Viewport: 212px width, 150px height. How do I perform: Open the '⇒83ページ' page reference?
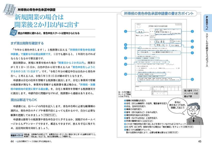(x=173, y=133)
